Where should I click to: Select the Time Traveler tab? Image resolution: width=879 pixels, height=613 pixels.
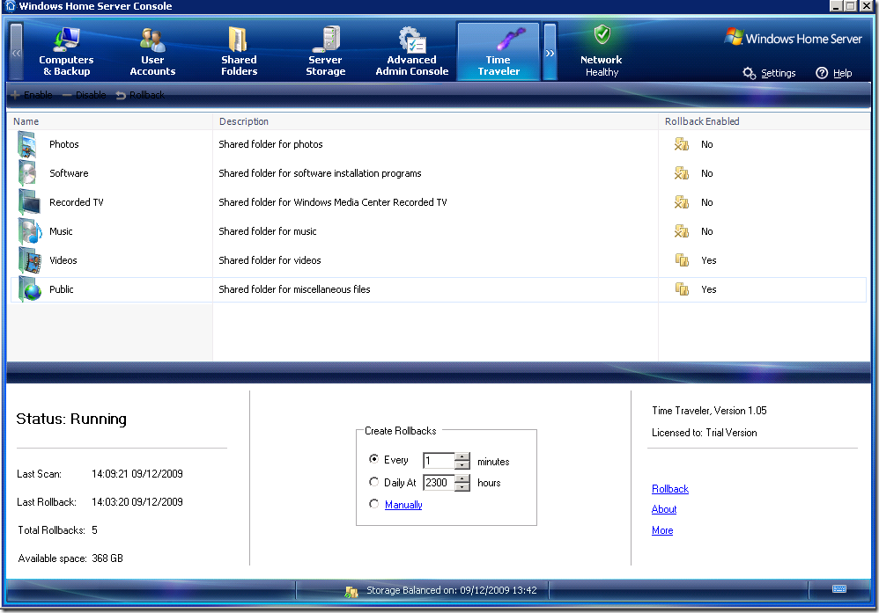click(499, 52)
